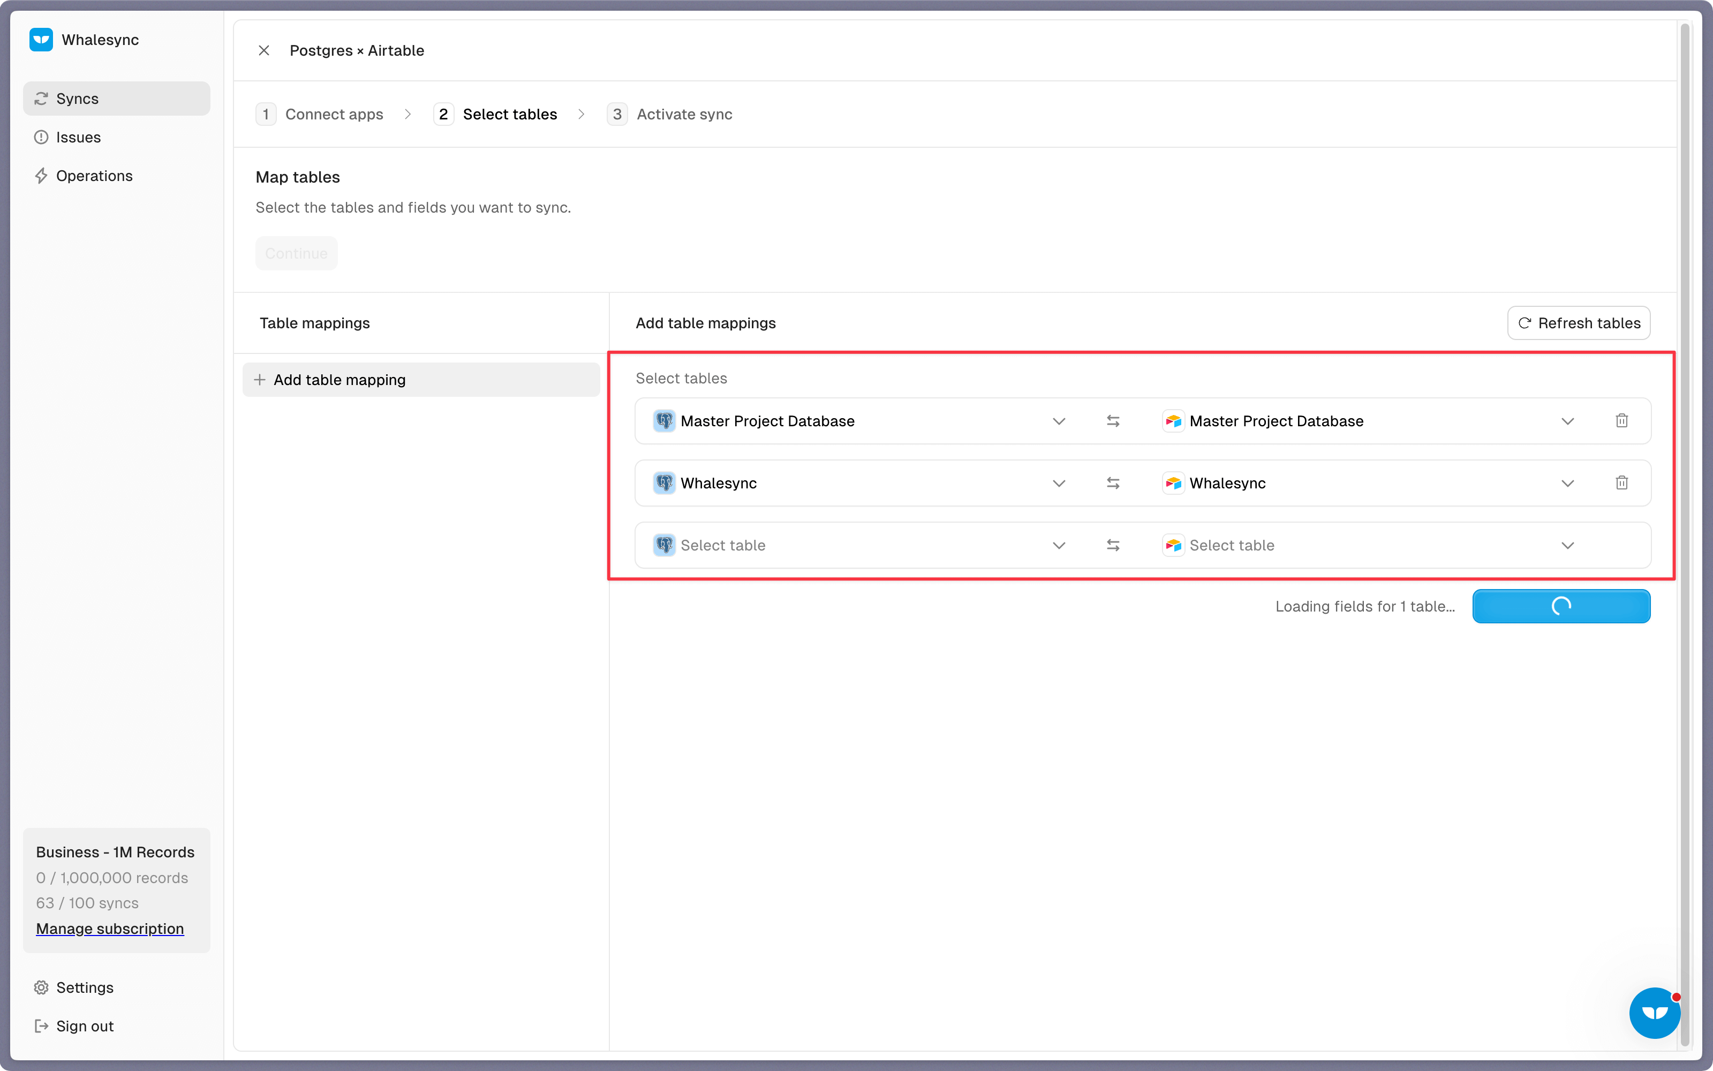
Task: Click the Refresh tables button
Action: click(1579, 323)
